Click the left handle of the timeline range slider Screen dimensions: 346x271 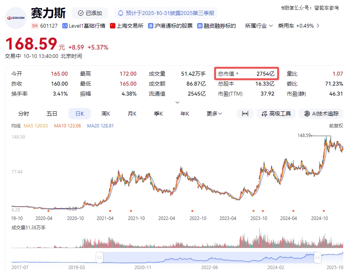click(100, 258)
